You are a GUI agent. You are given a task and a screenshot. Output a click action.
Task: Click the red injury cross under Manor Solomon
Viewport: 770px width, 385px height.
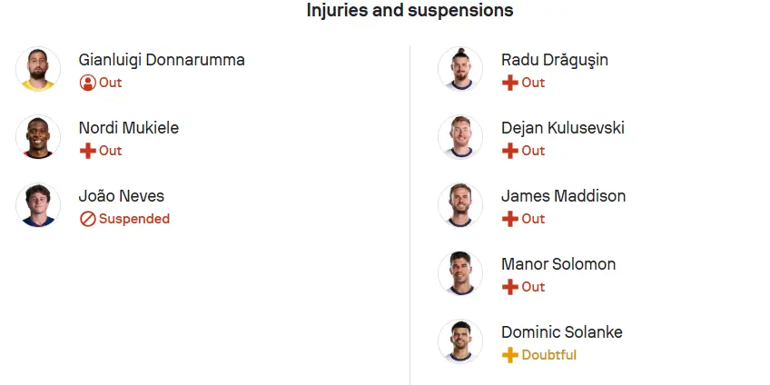pos(510,287)
